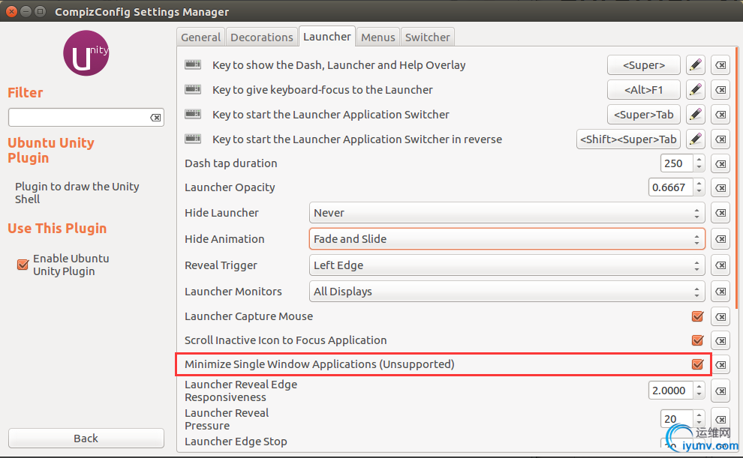Screen dimensions: 743x458
Task: Edit the keyboard-focus Launcher key binding pencil
Action: 695,89
